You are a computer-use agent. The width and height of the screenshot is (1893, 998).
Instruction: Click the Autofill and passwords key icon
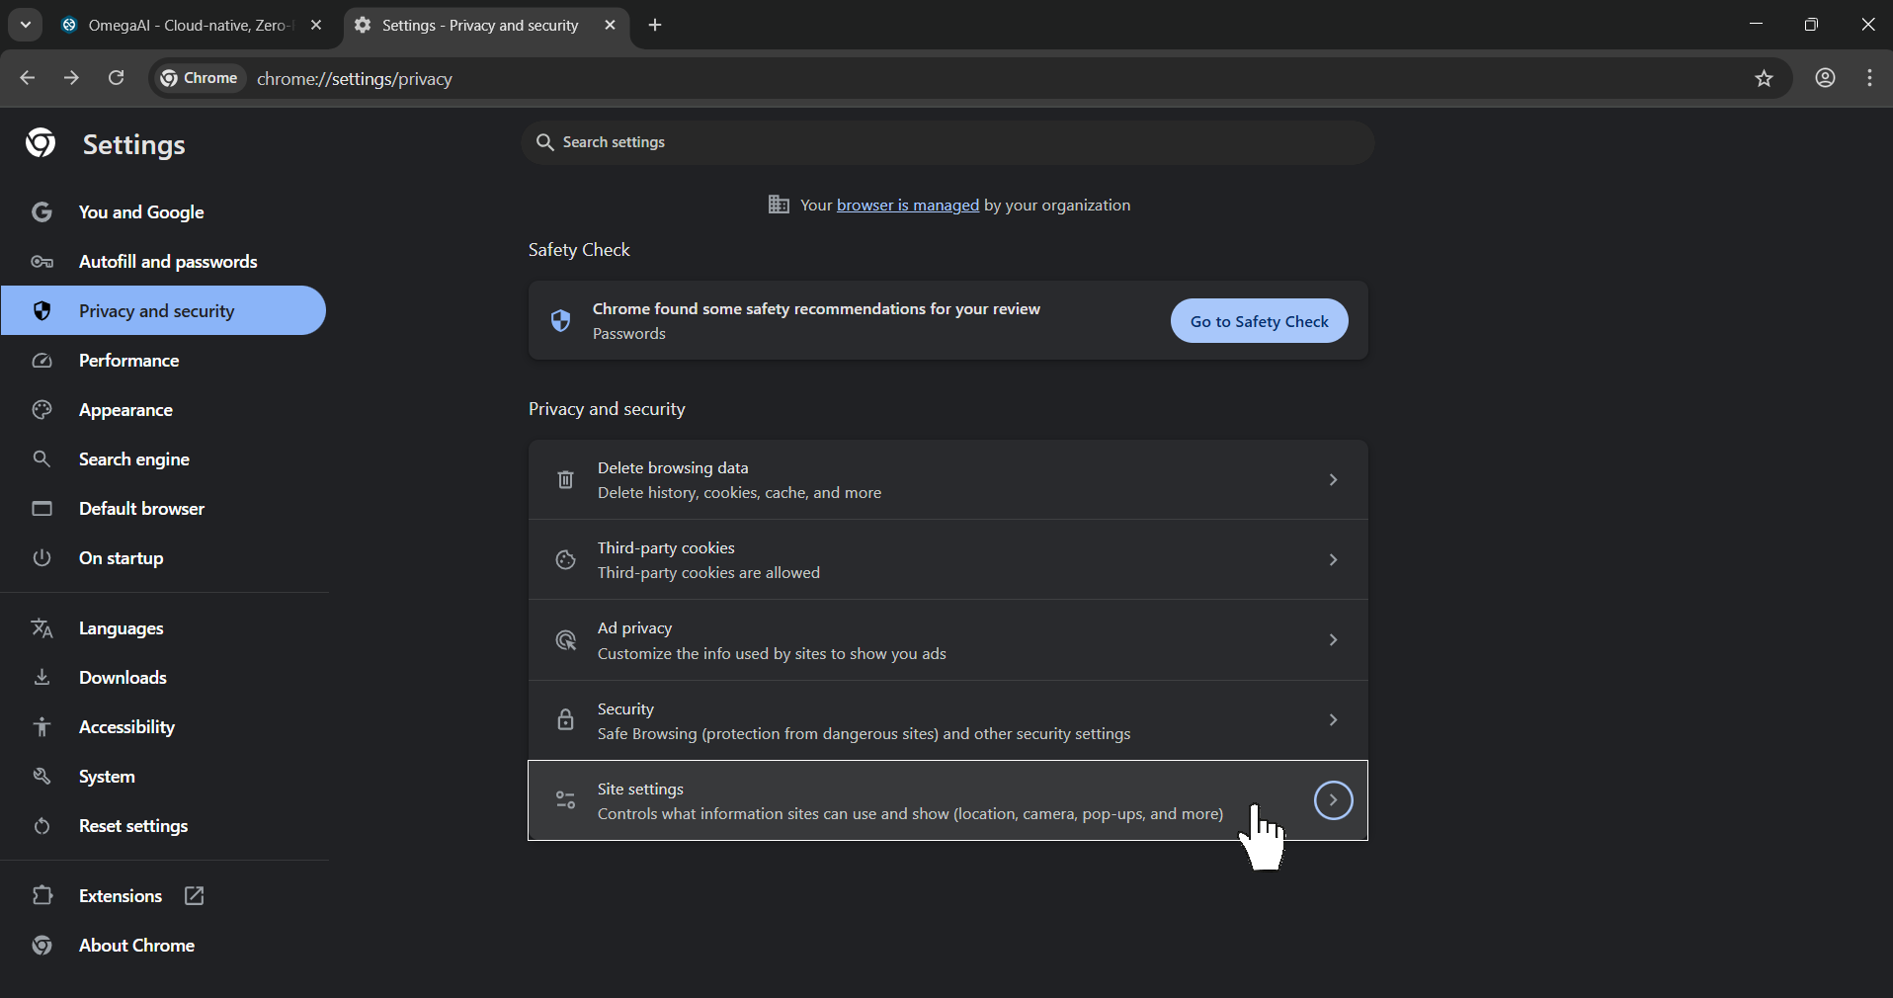pos(42,262)
